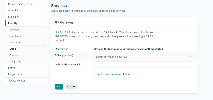Click the 'Add functionality to your site' subtitle
The height and width of the screenshot is (100, 213).
[88, 11]
